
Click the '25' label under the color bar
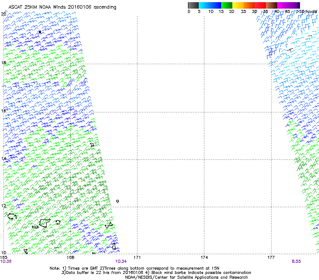click(244, 12)
